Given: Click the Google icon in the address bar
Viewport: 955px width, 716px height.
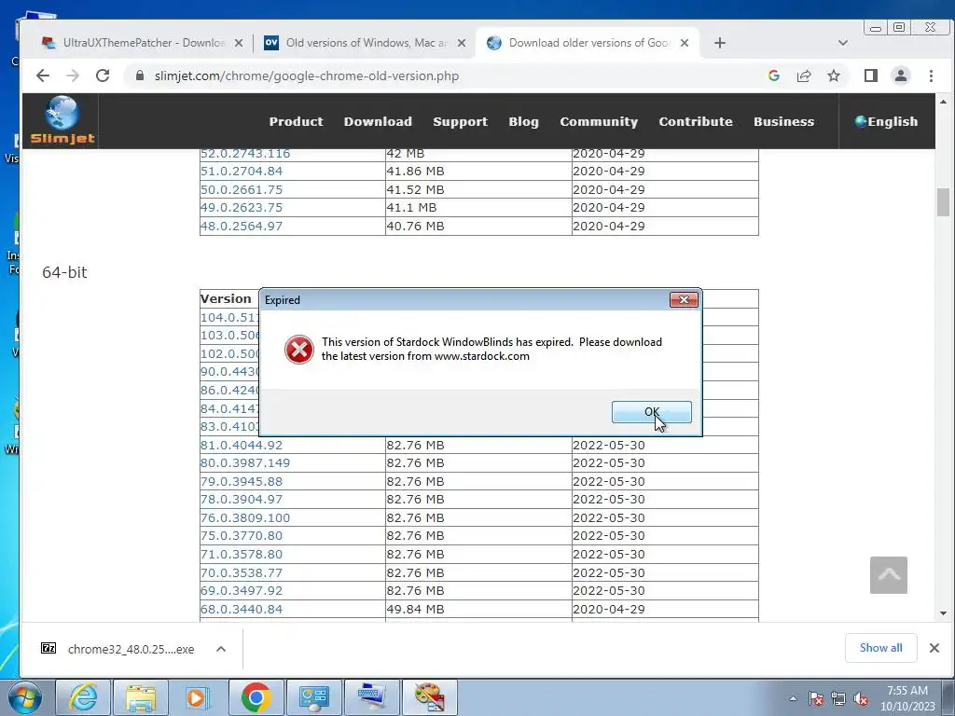Looking at the screenshot, I should coord(774,76).
